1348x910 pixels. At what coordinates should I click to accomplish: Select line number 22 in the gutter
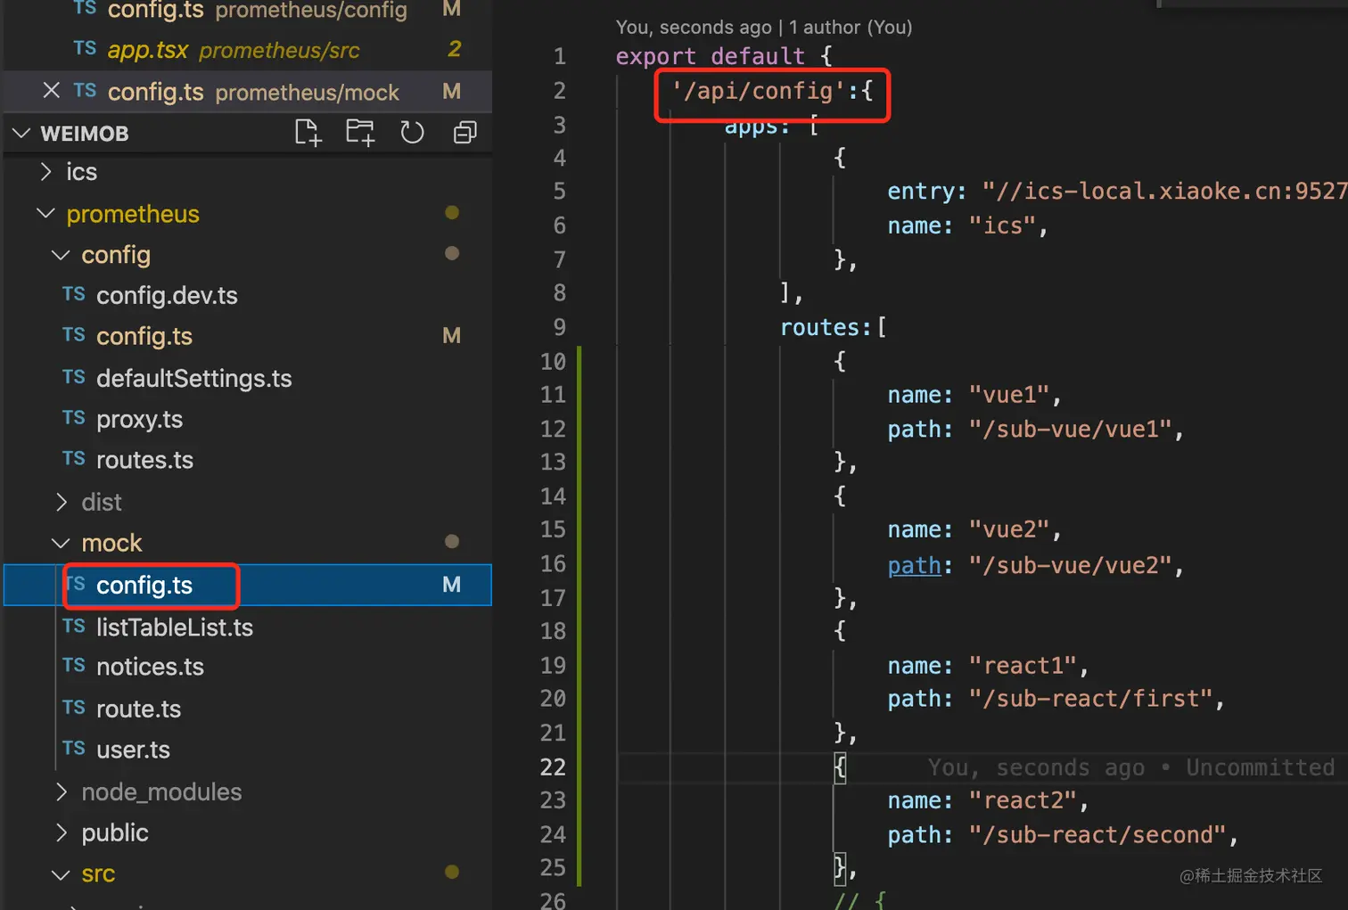[553, 767]
